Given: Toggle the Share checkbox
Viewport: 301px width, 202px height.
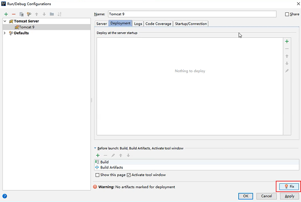Looking at the screenshot, I should tap(287, 14).
